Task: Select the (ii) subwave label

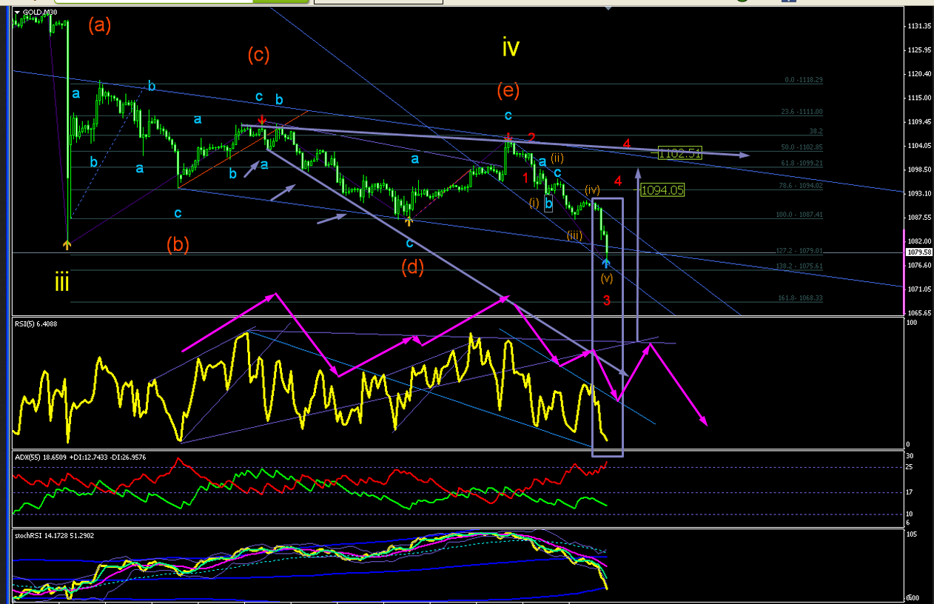Action: click(557, 158)
